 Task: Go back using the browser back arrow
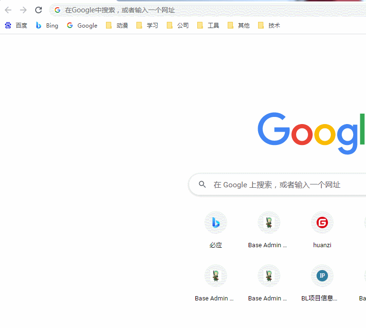(x=8, y=10)
